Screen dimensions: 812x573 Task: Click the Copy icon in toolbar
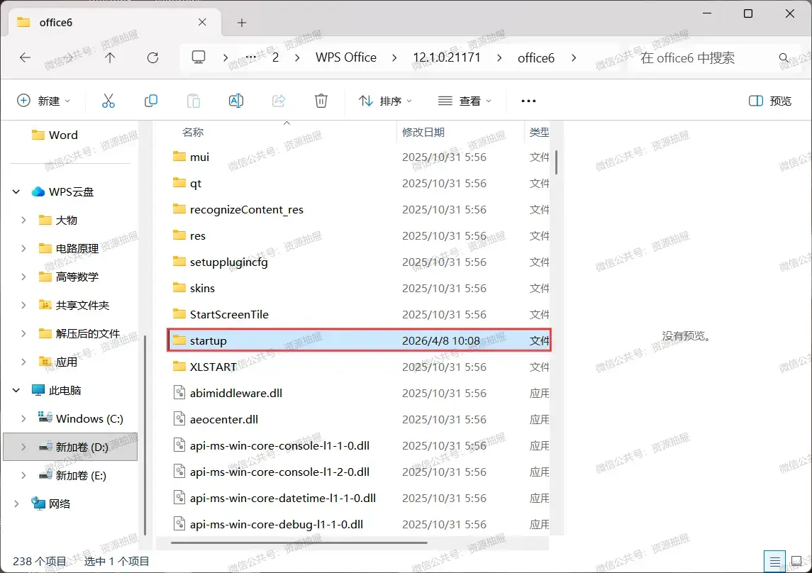click(150, 101)
